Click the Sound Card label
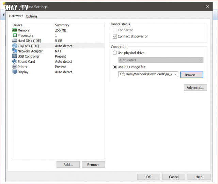The width and height of the screenshot is (218, 184). click(26, 61)
